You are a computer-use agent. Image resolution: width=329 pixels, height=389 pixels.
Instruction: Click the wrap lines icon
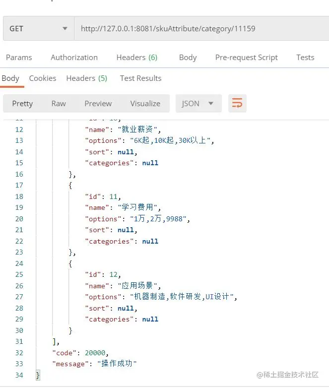tap(237, 103)
